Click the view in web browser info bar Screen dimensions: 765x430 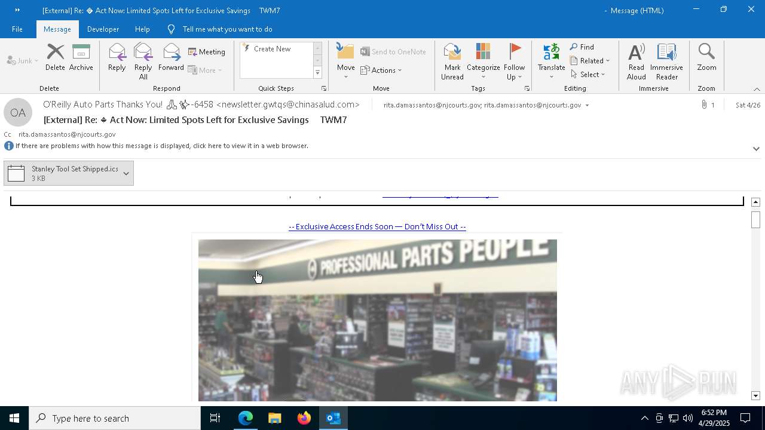162,146
